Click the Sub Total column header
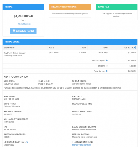 pyautogui.click(x=129, y=47)
